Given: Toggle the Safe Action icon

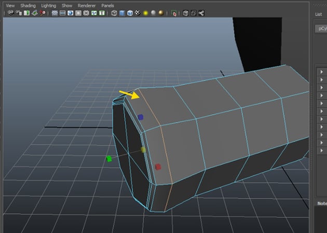Looking at the screenshot, I should click(x=94, y=13).
